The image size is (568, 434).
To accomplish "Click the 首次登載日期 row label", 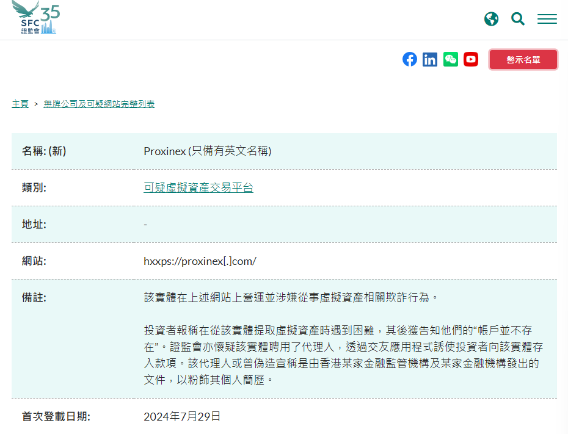I will pyautogui.click(x=56, y=417).
